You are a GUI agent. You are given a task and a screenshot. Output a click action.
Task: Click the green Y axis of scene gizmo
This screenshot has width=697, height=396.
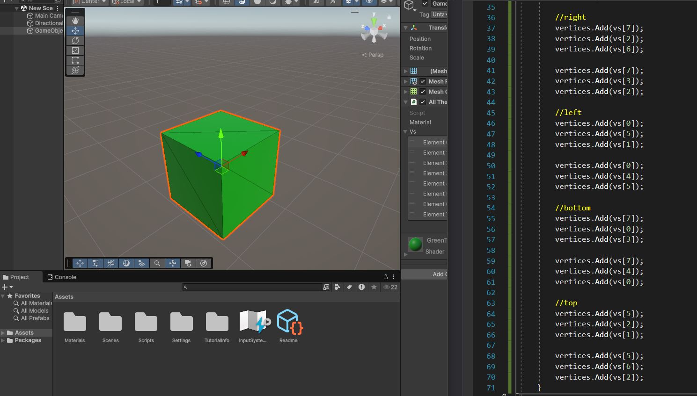point(374,21)
